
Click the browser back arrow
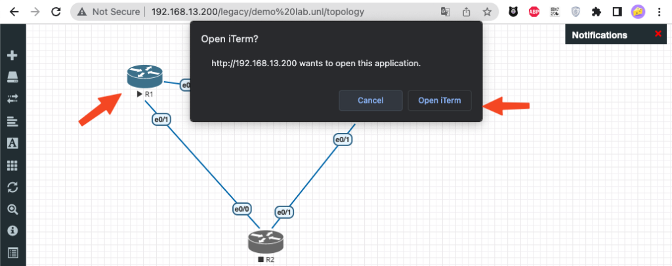coord(14,12)
